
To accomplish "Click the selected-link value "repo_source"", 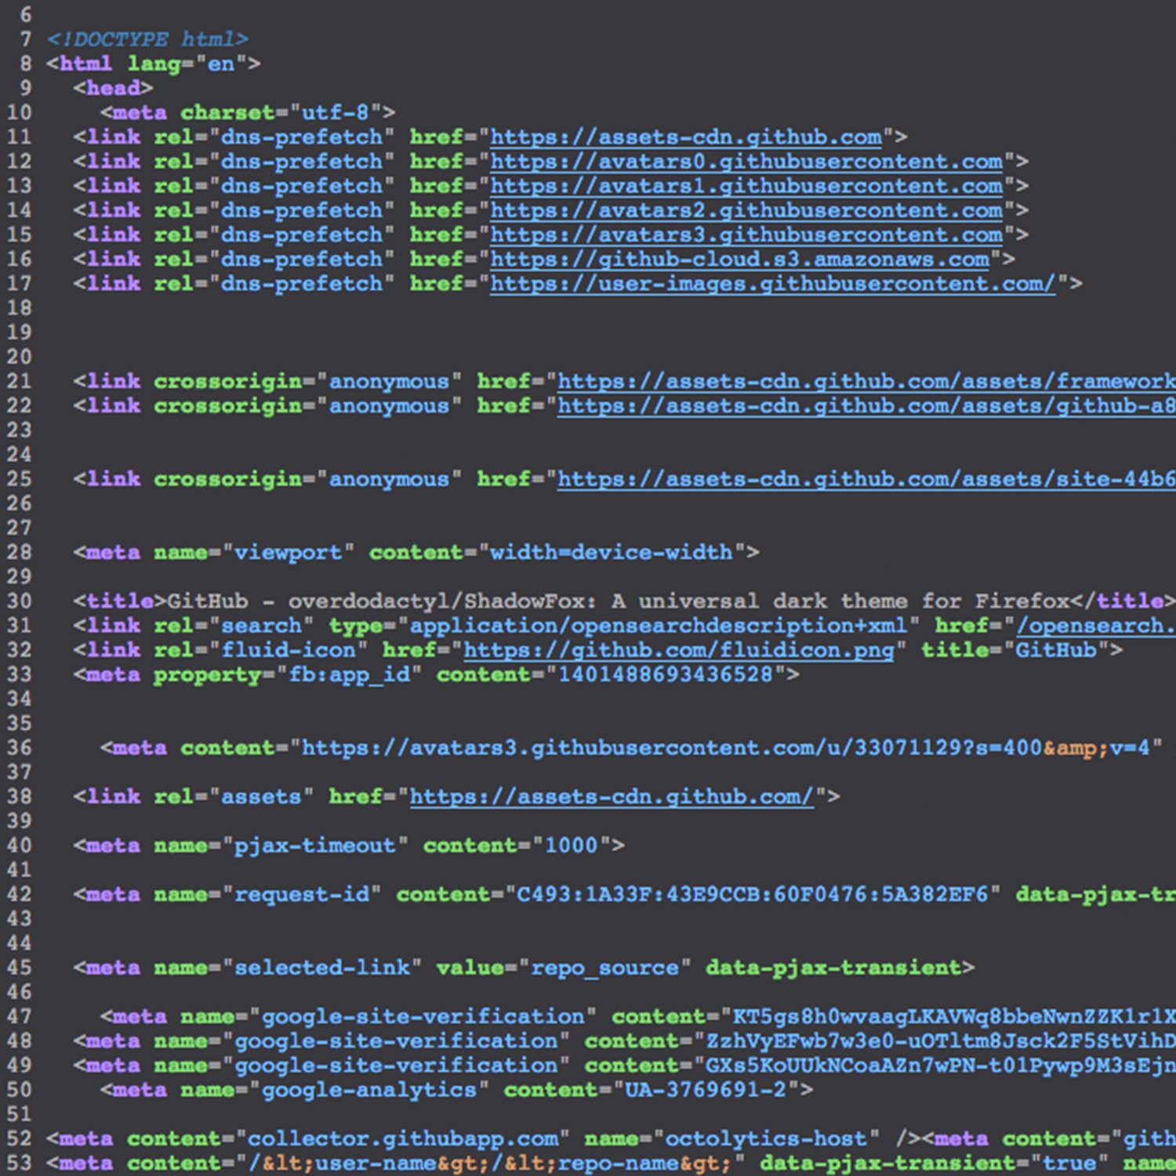I will 604,967.
